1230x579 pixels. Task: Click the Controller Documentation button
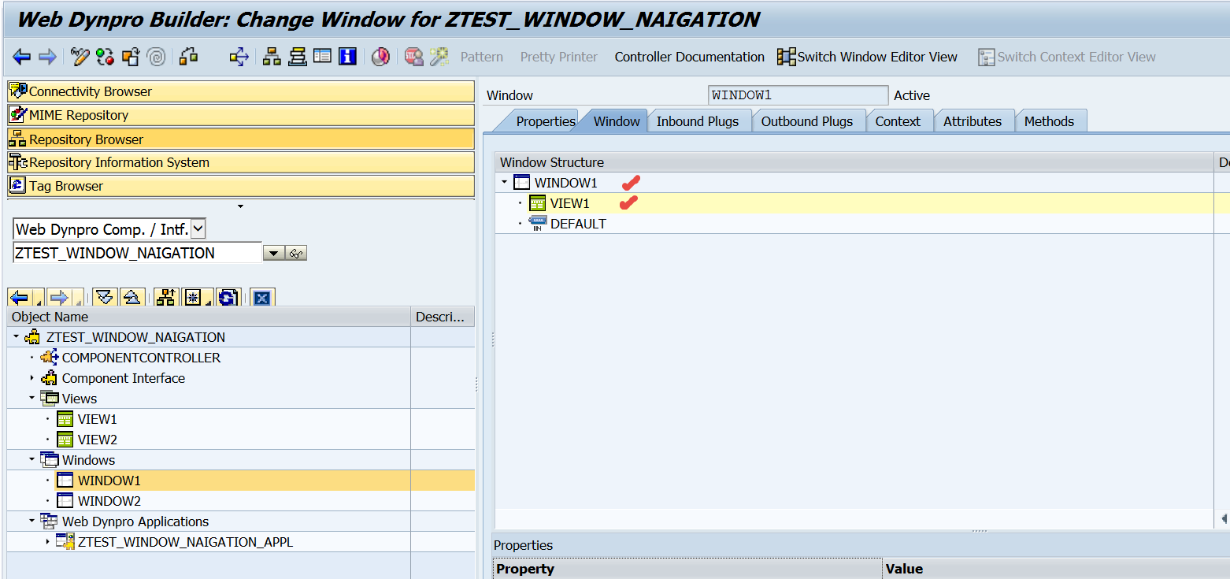689,57
